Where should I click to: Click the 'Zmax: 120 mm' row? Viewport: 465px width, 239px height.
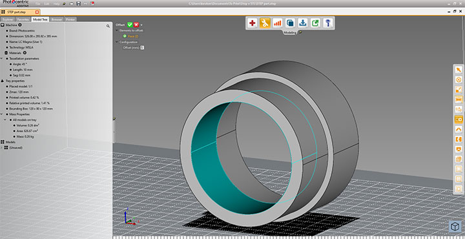[x=19, y=92]
